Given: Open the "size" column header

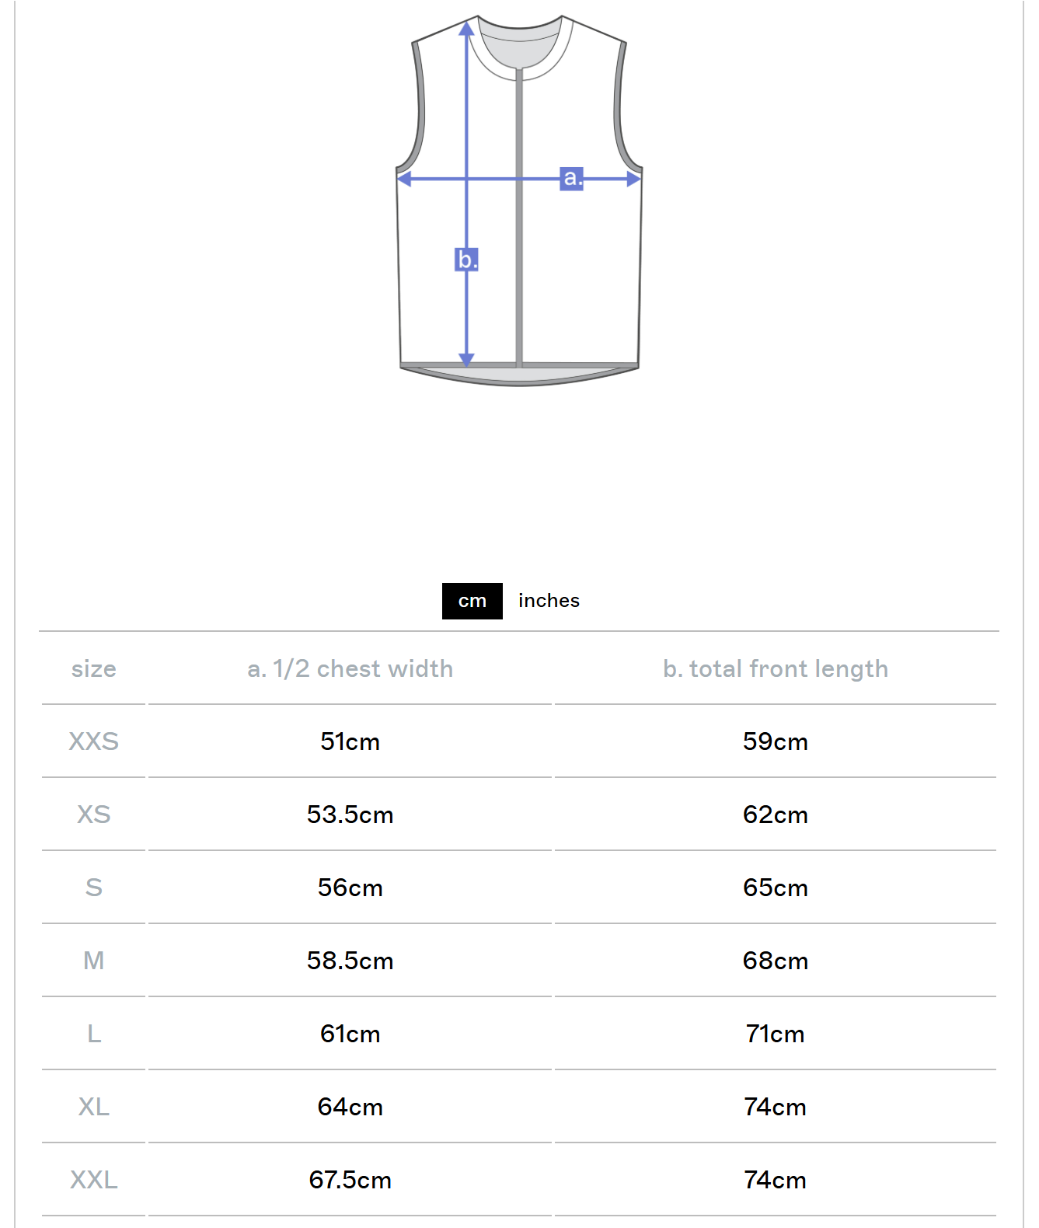Looking at the screenshot, I should click(x=94, y=668).
